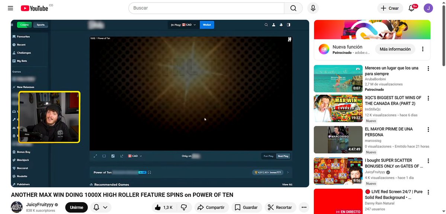The width and height of the screenshot is (446, 214).
Task: Open EL MAYOR PRIME DE UNA PERSONA thumbnail
Action: pos(338,140)
